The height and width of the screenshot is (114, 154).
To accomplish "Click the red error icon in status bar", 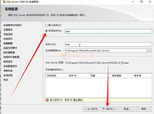I will [x=47, y=100].
